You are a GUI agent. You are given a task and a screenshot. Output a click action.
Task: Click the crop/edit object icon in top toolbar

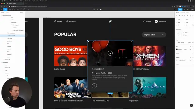(94, 9)
